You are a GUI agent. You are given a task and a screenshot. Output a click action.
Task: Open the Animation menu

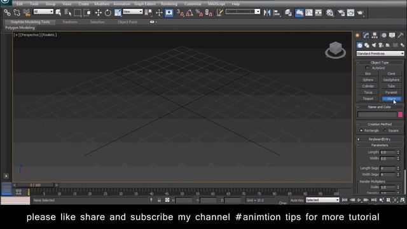coord(121,4)
